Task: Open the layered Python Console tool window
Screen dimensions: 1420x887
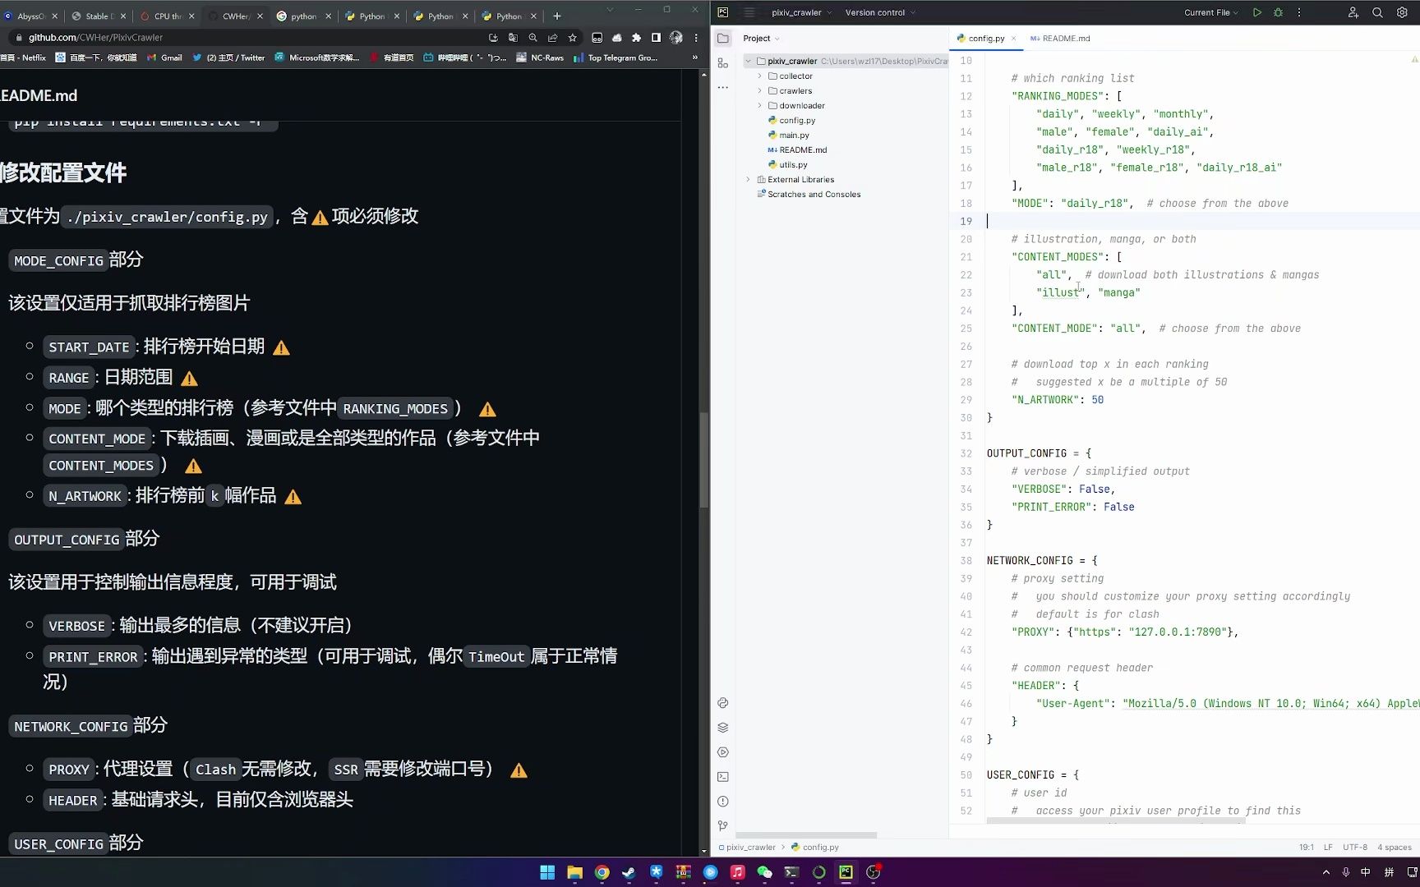Action: (x=723, y=728)
